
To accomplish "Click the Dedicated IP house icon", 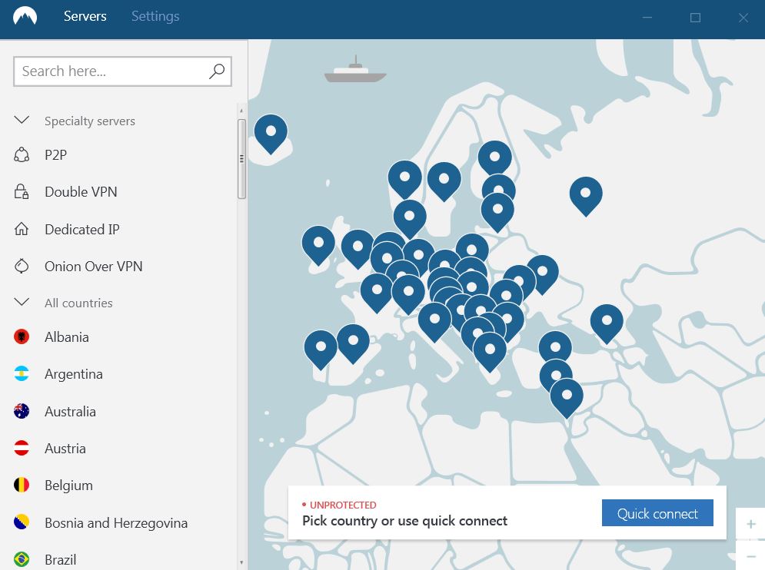I will pyautogui.click(x=22, y=229).
